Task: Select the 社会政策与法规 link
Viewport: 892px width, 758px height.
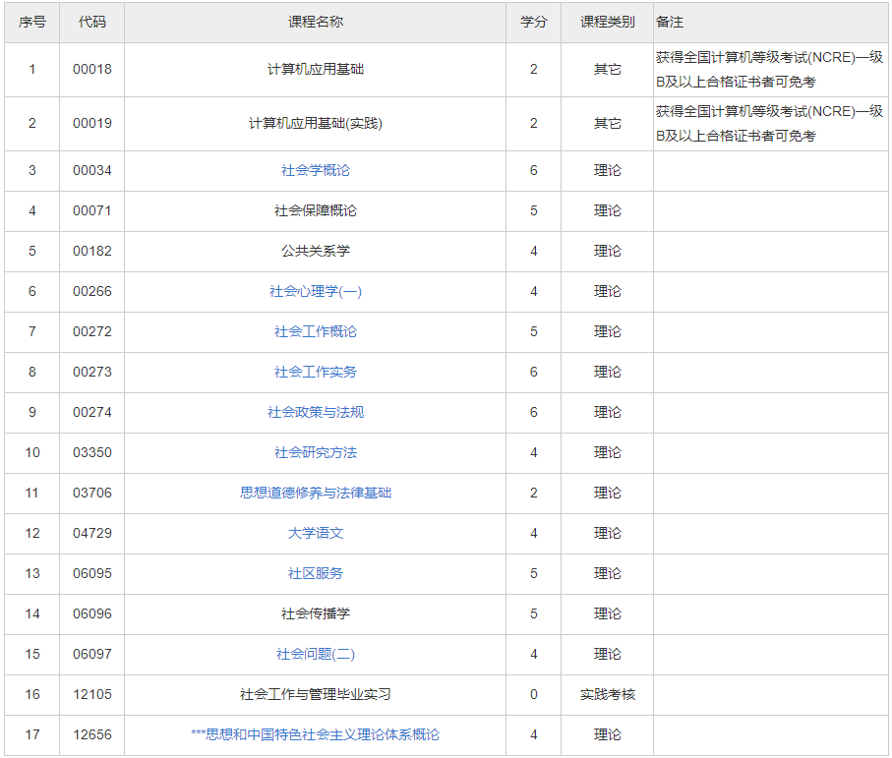Action: tap(315, 413)
